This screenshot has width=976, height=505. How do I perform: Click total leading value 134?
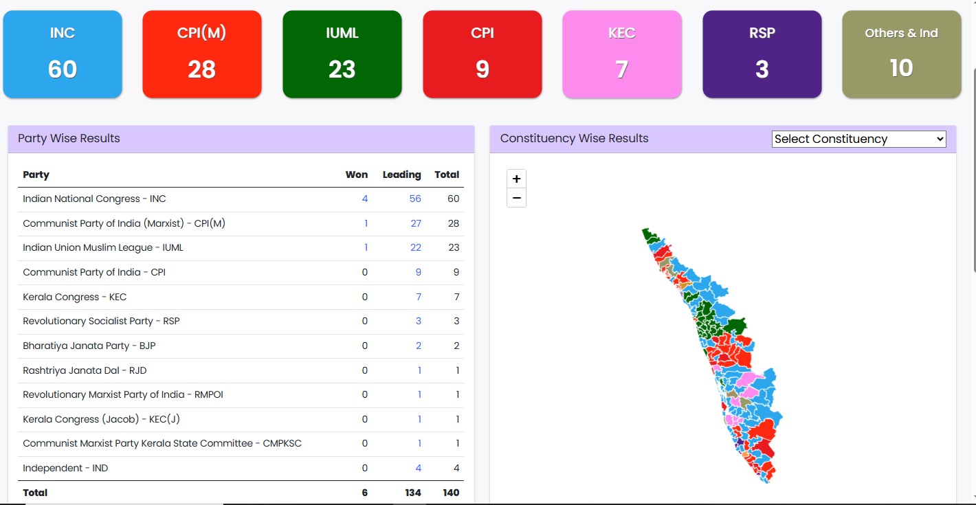point(412,493)
